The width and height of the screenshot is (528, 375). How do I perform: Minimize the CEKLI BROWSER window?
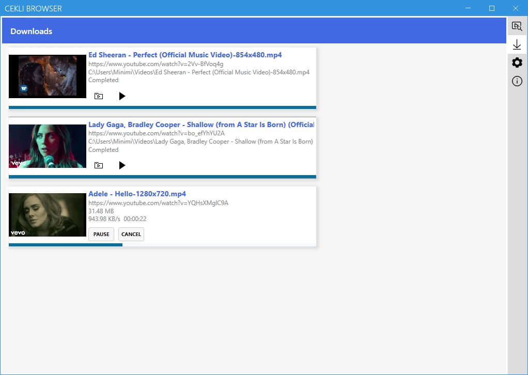[468, 8]
